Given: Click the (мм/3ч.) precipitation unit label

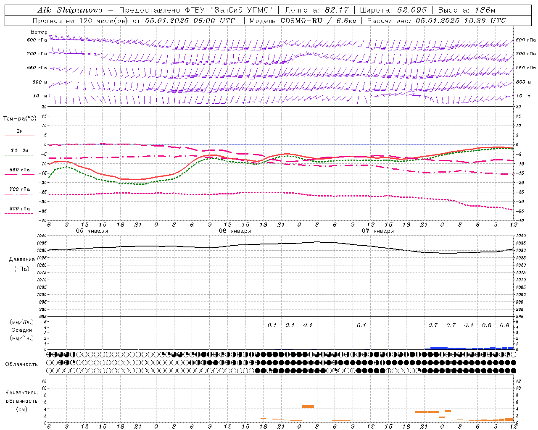Looking at the screenshot, I should coord(22,322).
